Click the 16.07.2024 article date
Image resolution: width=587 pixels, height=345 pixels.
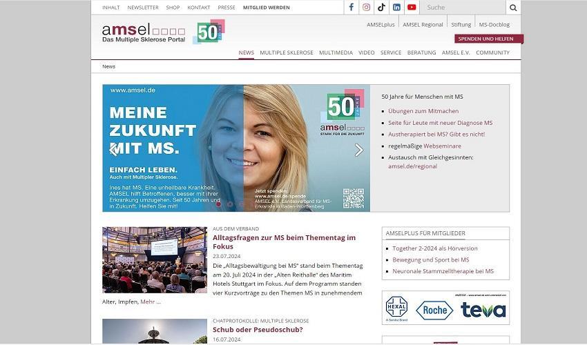pyautogui.click(x=227, y=339)
